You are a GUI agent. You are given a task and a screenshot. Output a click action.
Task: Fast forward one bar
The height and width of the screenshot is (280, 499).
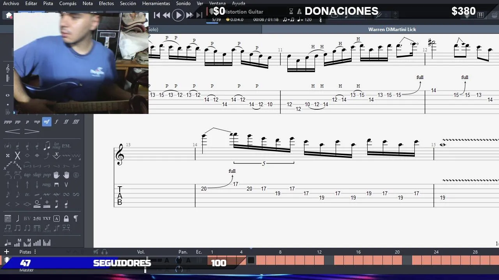[189, 15]
